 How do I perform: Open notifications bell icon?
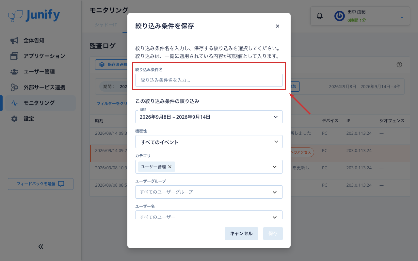[320, 16]
